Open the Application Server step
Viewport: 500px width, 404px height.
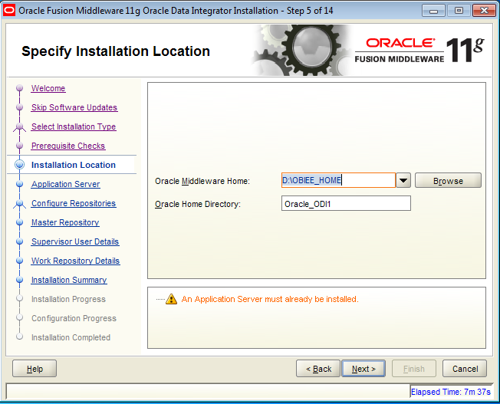point(66,184)
